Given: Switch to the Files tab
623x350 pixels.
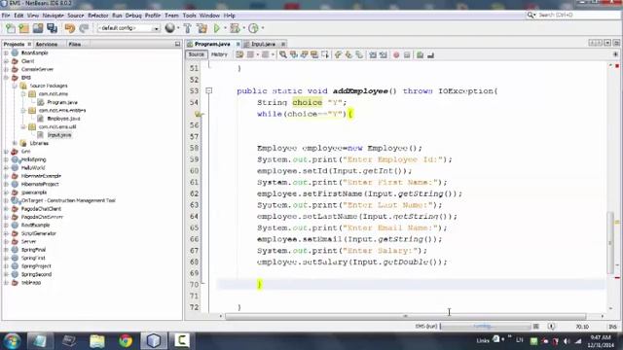Looking at the screenshot, I should coord(74,44).
